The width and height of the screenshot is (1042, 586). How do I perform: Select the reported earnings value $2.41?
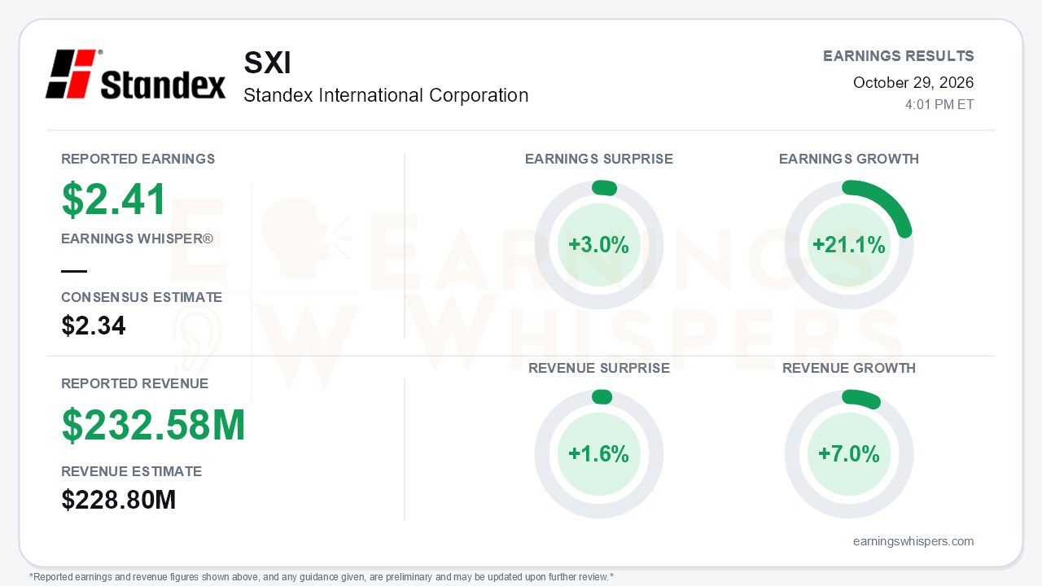tap(114, 199)
